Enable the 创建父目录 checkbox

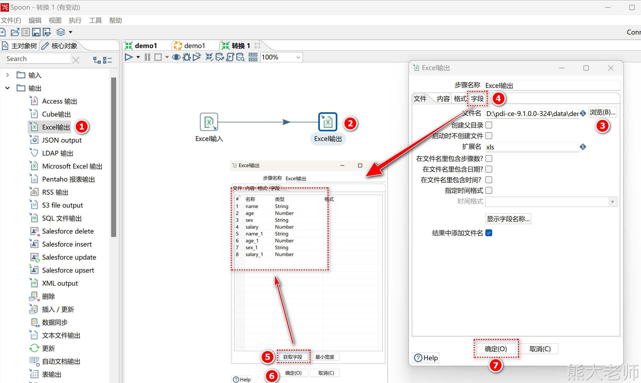click(x=489, y=125)
